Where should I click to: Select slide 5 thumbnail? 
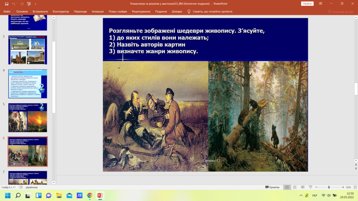(28, 118)
